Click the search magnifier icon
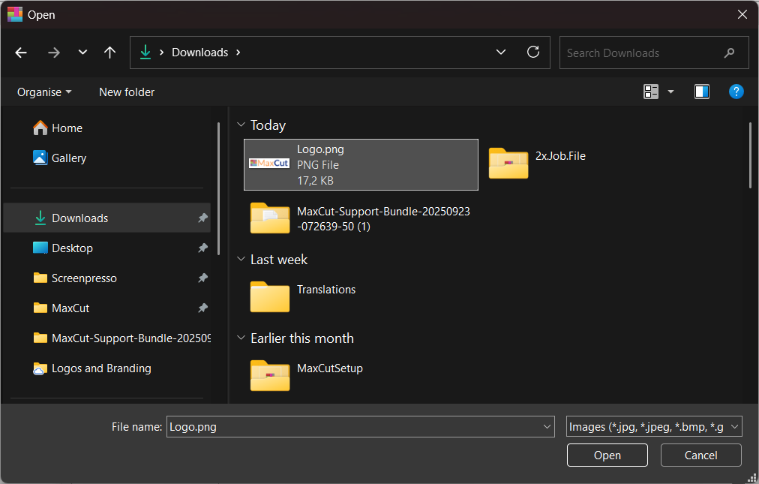 (x=729, y=53)
